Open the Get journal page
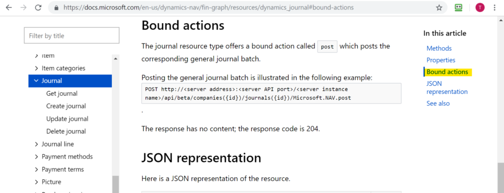The image size is (504, 193). [x=62, y=94]
